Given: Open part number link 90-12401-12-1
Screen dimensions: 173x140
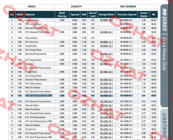Looking at the screenshot, I should point(106,129).
